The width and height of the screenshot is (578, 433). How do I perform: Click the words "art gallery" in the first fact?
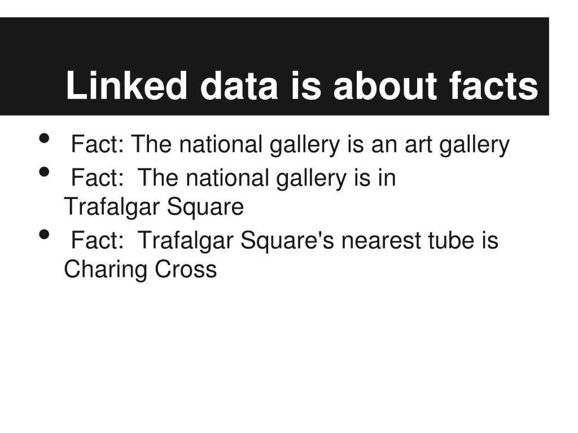(457, 144)
